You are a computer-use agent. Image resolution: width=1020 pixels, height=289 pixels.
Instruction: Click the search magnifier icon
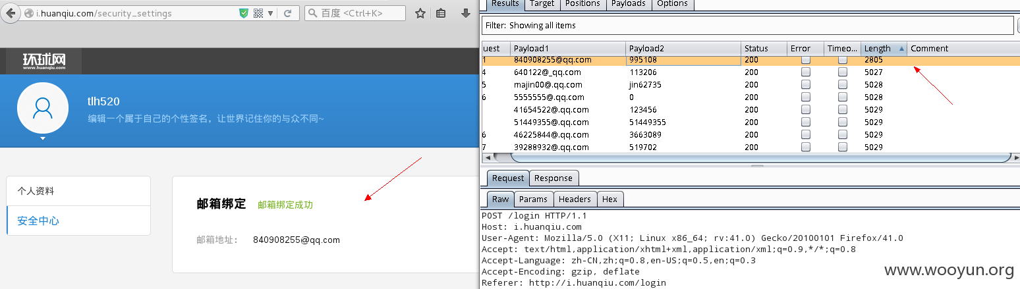(314, 13)
